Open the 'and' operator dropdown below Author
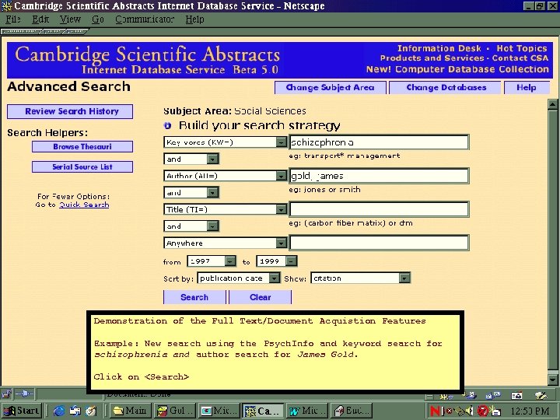The height and width of the screenshot is (420, 560). coord(212,193)
